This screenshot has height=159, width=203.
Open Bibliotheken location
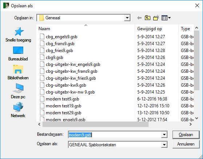click(x=18, y=72)
